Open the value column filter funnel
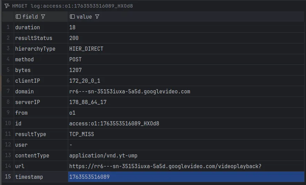Viewport: 306px width, 185px height. coord(97,17)
